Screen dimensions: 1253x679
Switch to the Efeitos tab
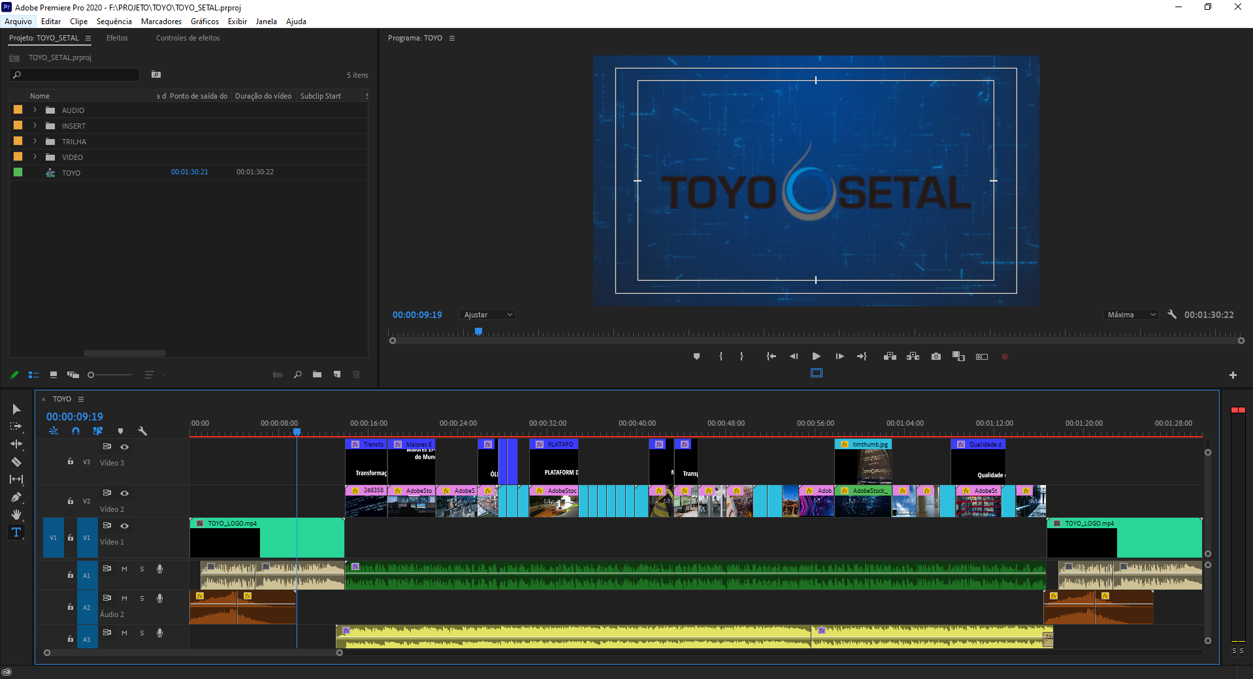[118, 38]
